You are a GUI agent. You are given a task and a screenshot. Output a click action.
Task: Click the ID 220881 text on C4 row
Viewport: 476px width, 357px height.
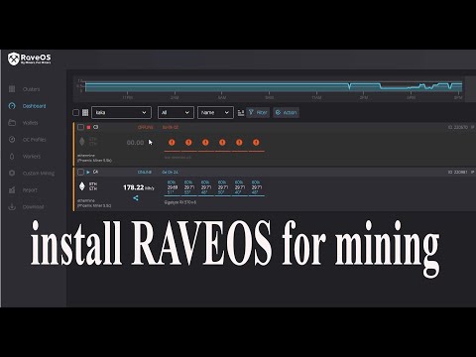tap(458, 173)
